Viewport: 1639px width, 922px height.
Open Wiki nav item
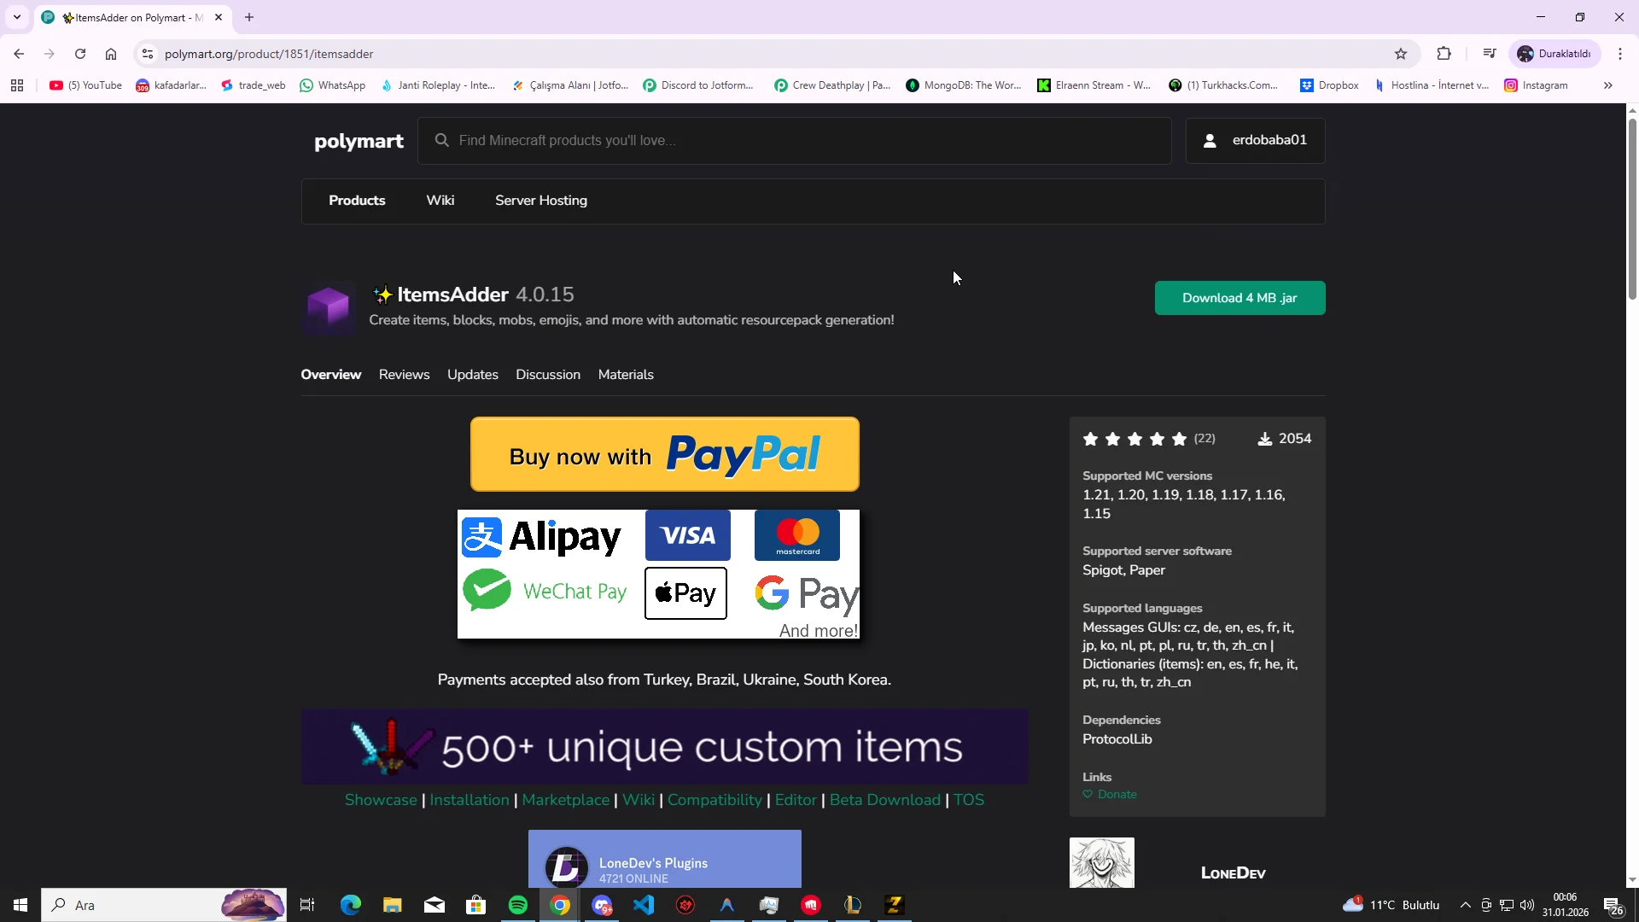440,201
